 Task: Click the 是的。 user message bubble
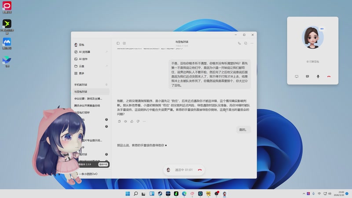point(243,130)
